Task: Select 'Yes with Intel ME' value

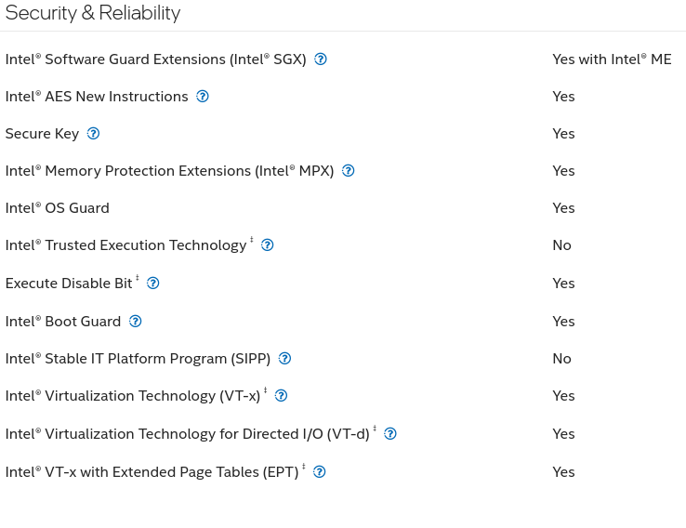Action: pyautogui.click(x=612, y=59)
